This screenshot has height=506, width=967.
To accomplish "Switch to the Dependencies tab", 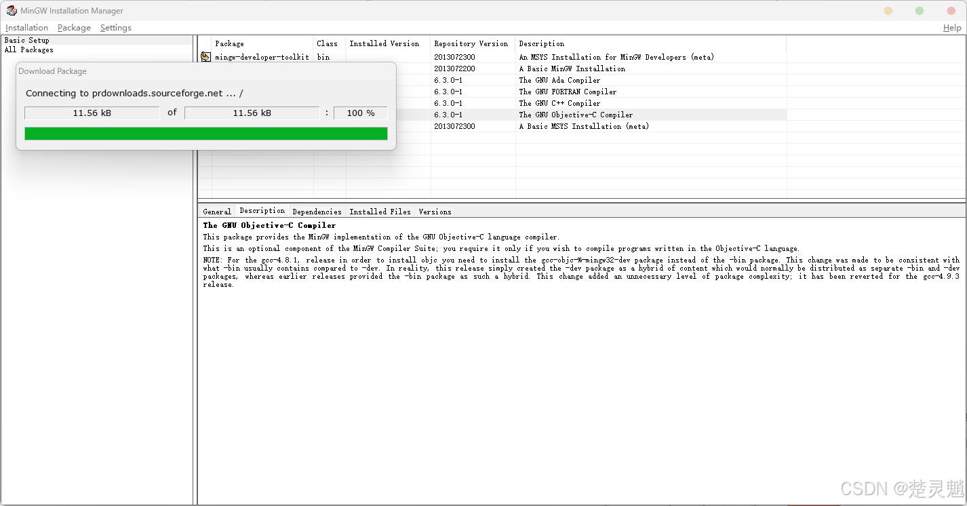I will (x=317, y=212).
